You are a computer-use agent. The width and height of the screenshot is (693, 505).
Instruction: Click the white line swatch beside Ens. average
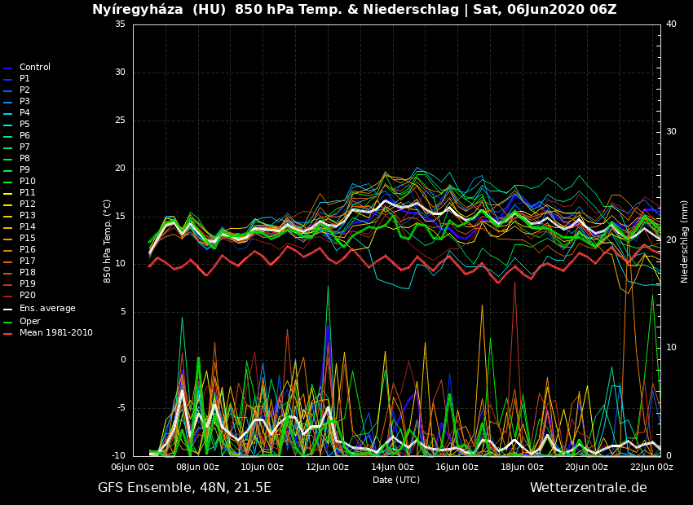[x=8, y=310]
